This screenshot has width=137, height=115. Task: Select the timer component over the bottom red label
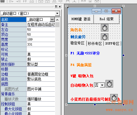(114, 98)
